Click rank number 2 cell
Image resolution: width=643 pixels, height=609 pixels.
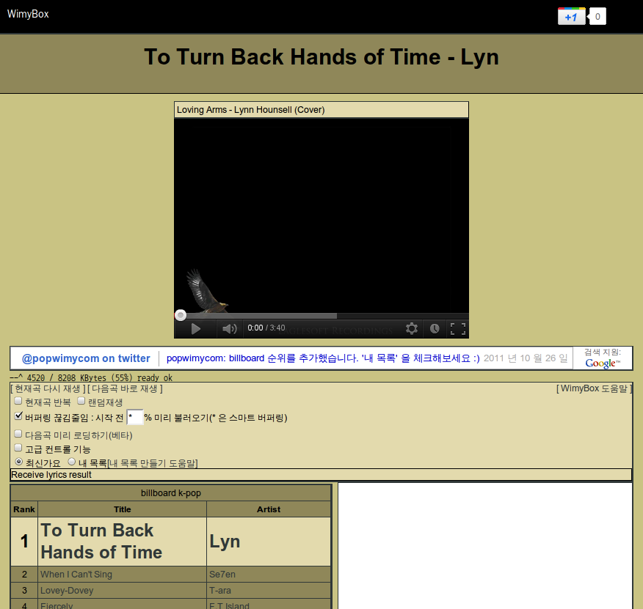(24, 574)
